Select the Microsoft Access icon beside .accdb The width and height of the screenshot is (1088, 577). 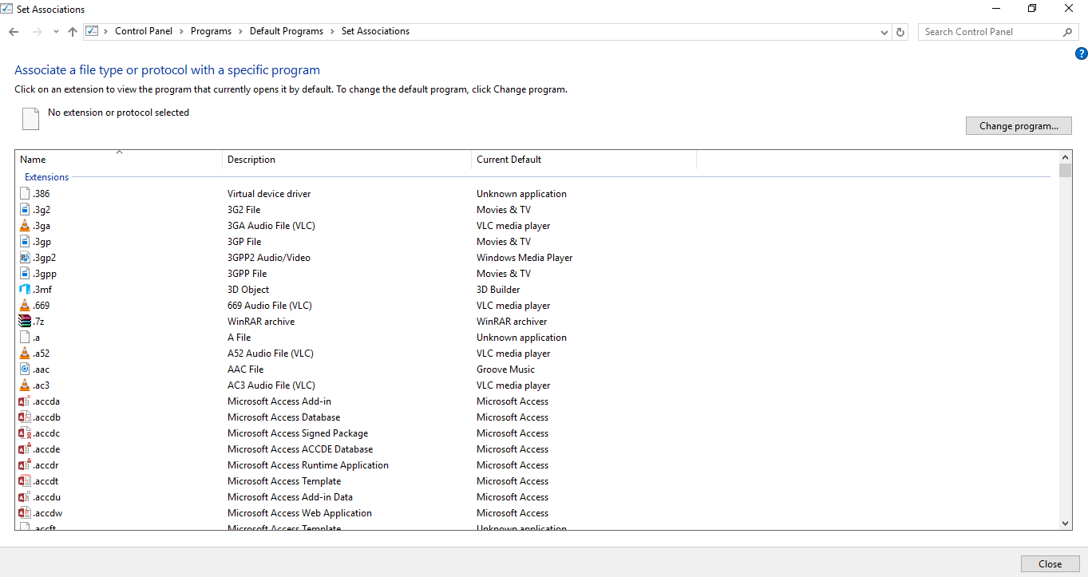24,417
